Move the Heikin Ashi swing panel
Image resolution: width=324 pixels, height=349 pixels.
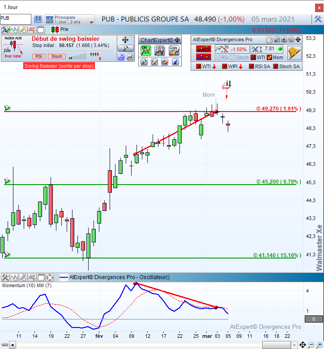coord(125,40)
